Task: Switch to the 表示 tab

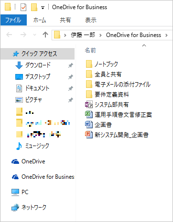Action: pos(91,20)
